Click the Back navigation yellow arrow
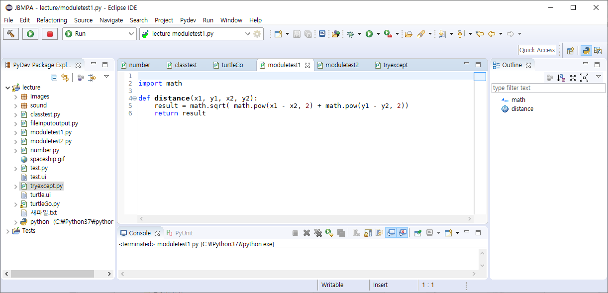The image size is (608, 293). (x=492, y=34)
